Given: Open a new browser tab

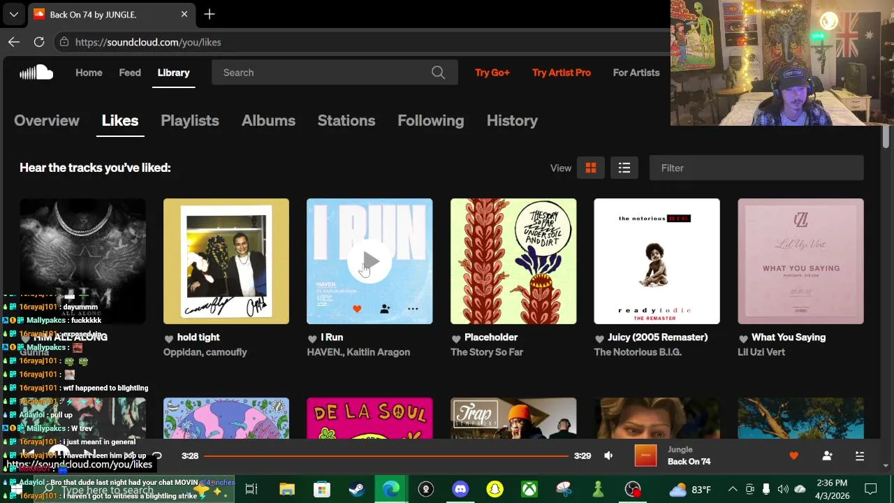Looking at the screenshot, I should [210, 14].
